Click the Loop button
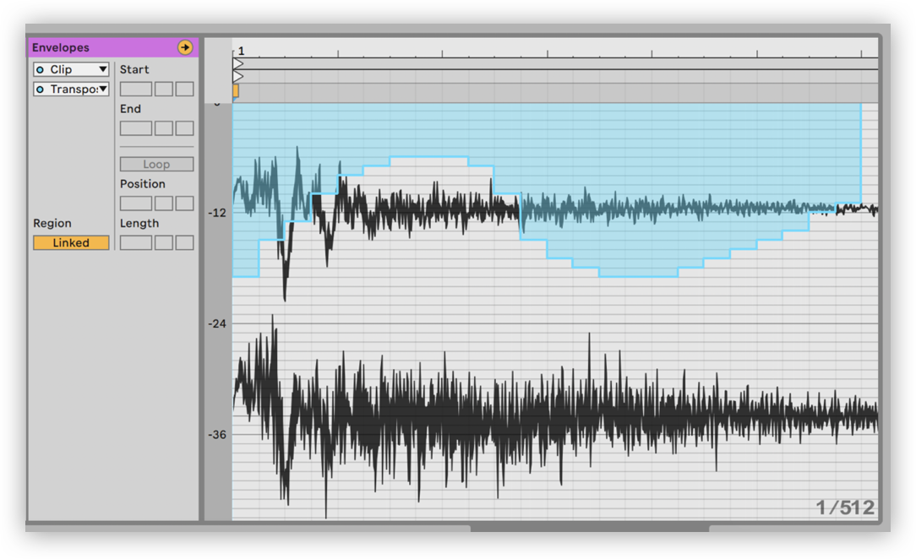Screen dimensions: 916x559 click(x=156, y=164)
